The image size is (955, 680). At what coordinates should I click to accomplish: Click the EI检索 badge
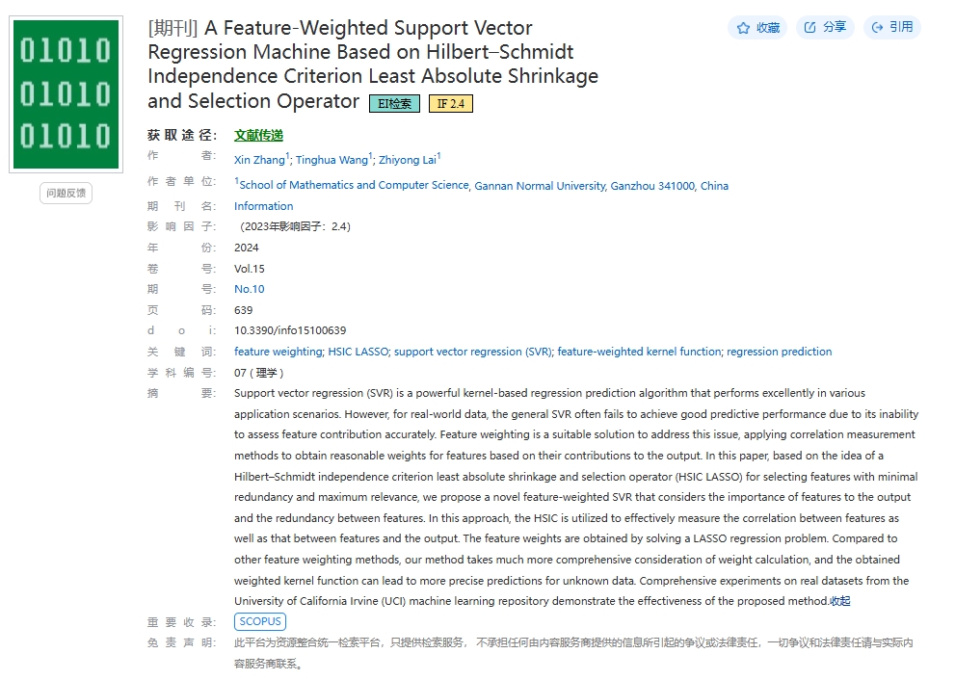point(394,103)
